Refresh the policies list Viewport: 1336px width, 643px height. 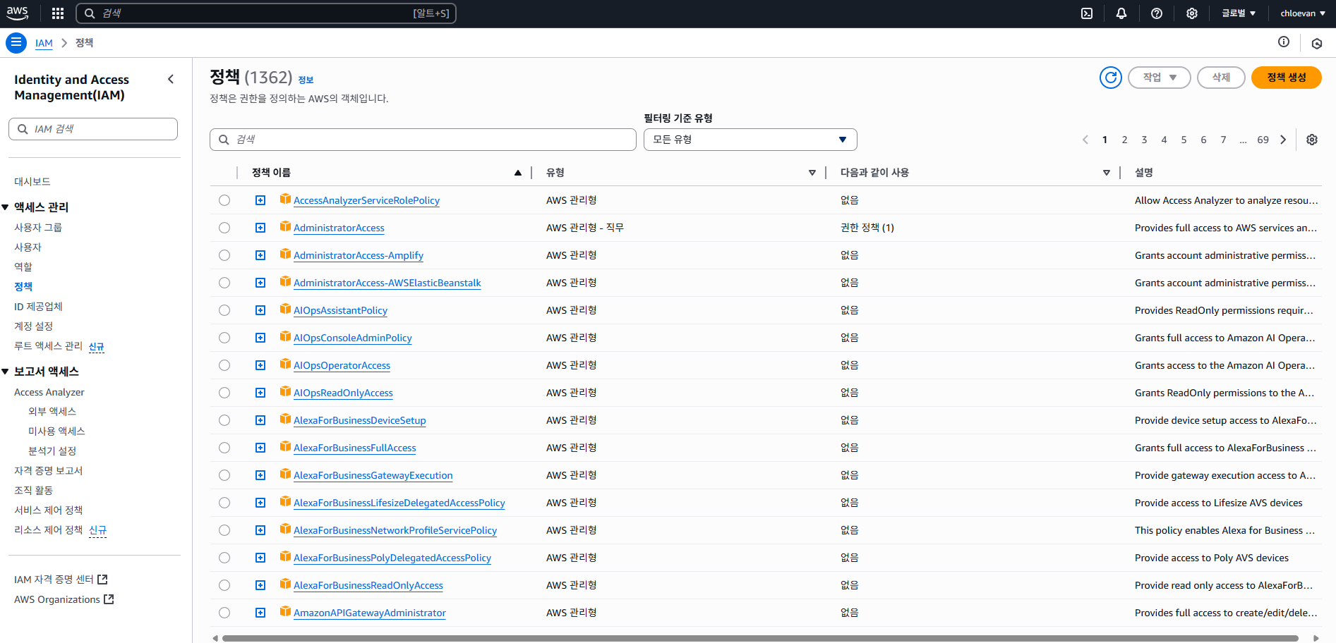[1111, 78]
